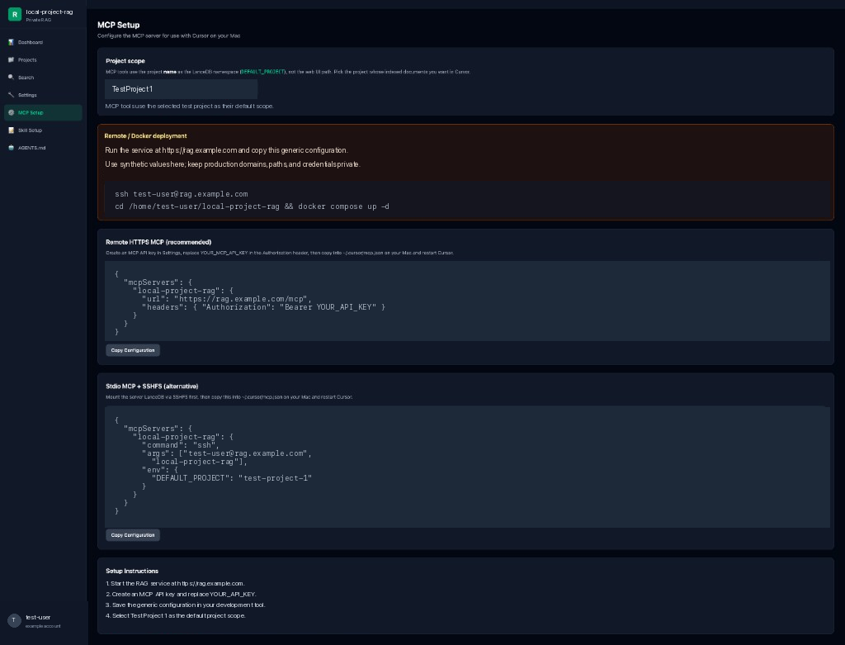
Task: Expand the TestProject1 project scope dropdown
Action: (181, 89)
